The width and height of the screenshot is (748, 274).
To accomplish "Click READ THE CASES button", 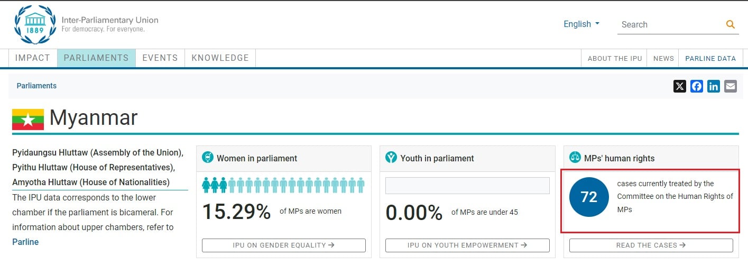I will click(x=651, y=245).
